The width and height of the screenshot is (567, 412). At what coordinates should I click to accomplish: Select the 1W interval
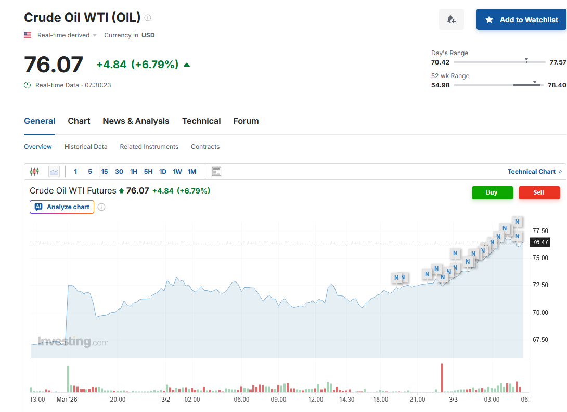177,172
